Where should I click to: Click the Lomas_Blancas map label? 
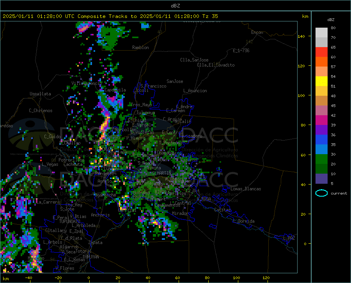[246, 189]
